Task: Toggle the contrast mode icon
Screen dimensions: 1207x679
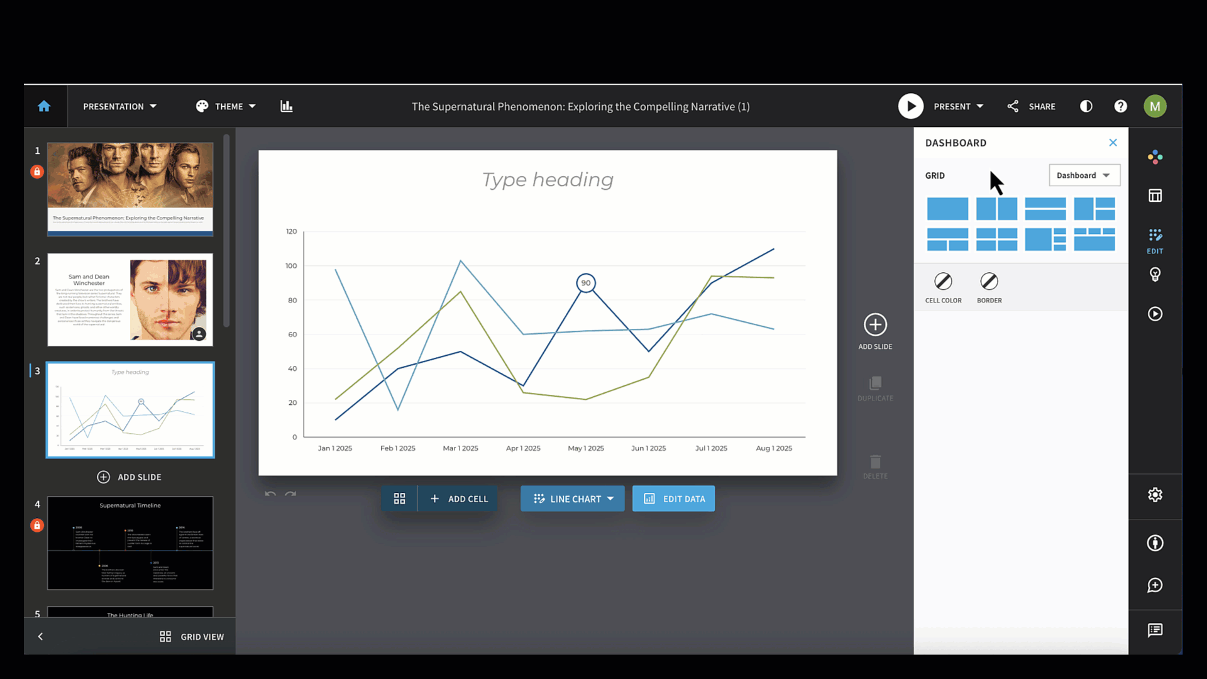Action: click(x=1086, y=106)
